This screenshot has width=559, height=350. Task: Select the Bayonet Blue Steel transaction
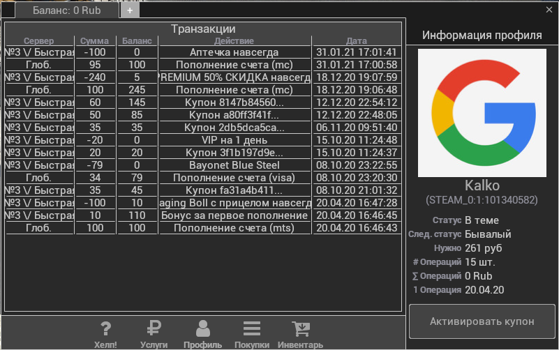click(234, 165)
